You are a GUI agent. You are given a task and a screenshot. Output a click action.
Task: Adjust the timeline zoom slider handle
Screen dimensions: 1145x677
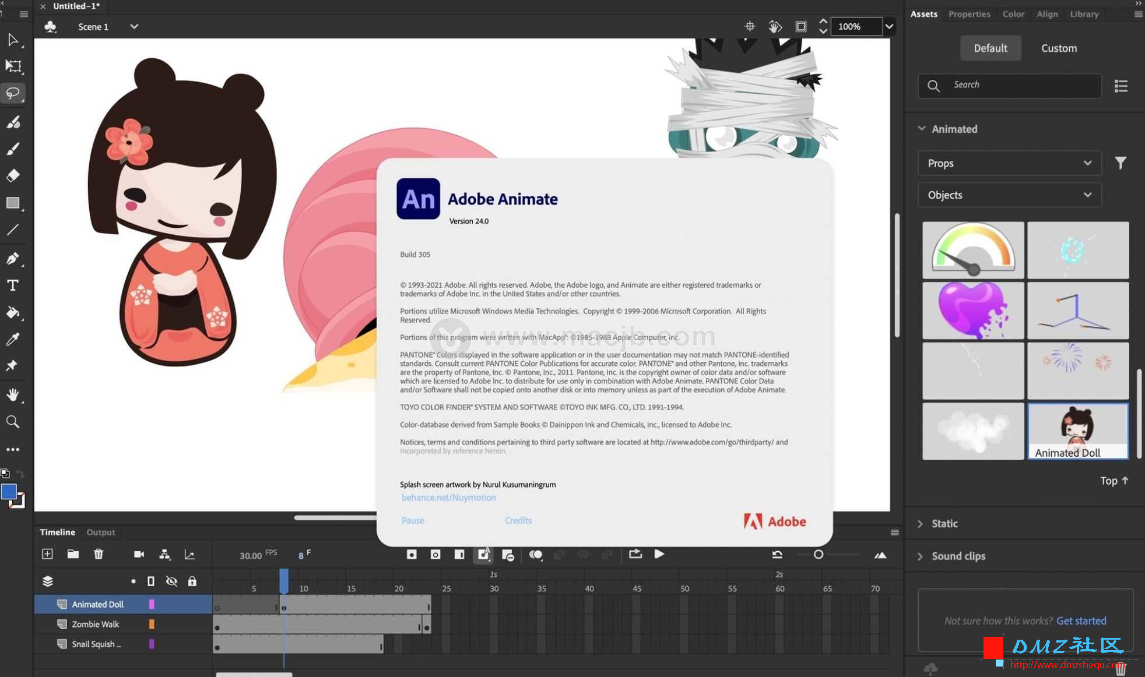point(819,555)
